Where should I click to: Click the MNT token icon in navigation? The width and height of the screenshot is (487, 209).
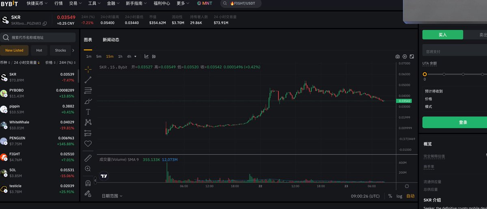click(x=199, y=3)
